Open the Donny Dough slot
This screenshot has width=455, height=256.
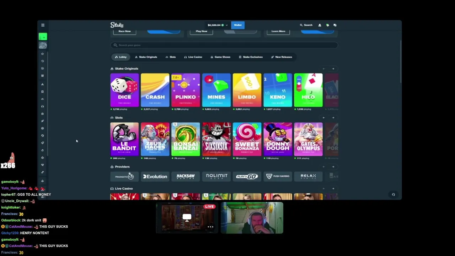[278, 139]
